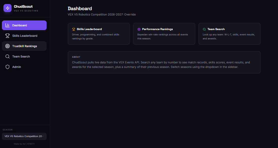Viewport: 278px width, 148px height.
Task: Click the Dashboard page heading
Action: point(80,9)
